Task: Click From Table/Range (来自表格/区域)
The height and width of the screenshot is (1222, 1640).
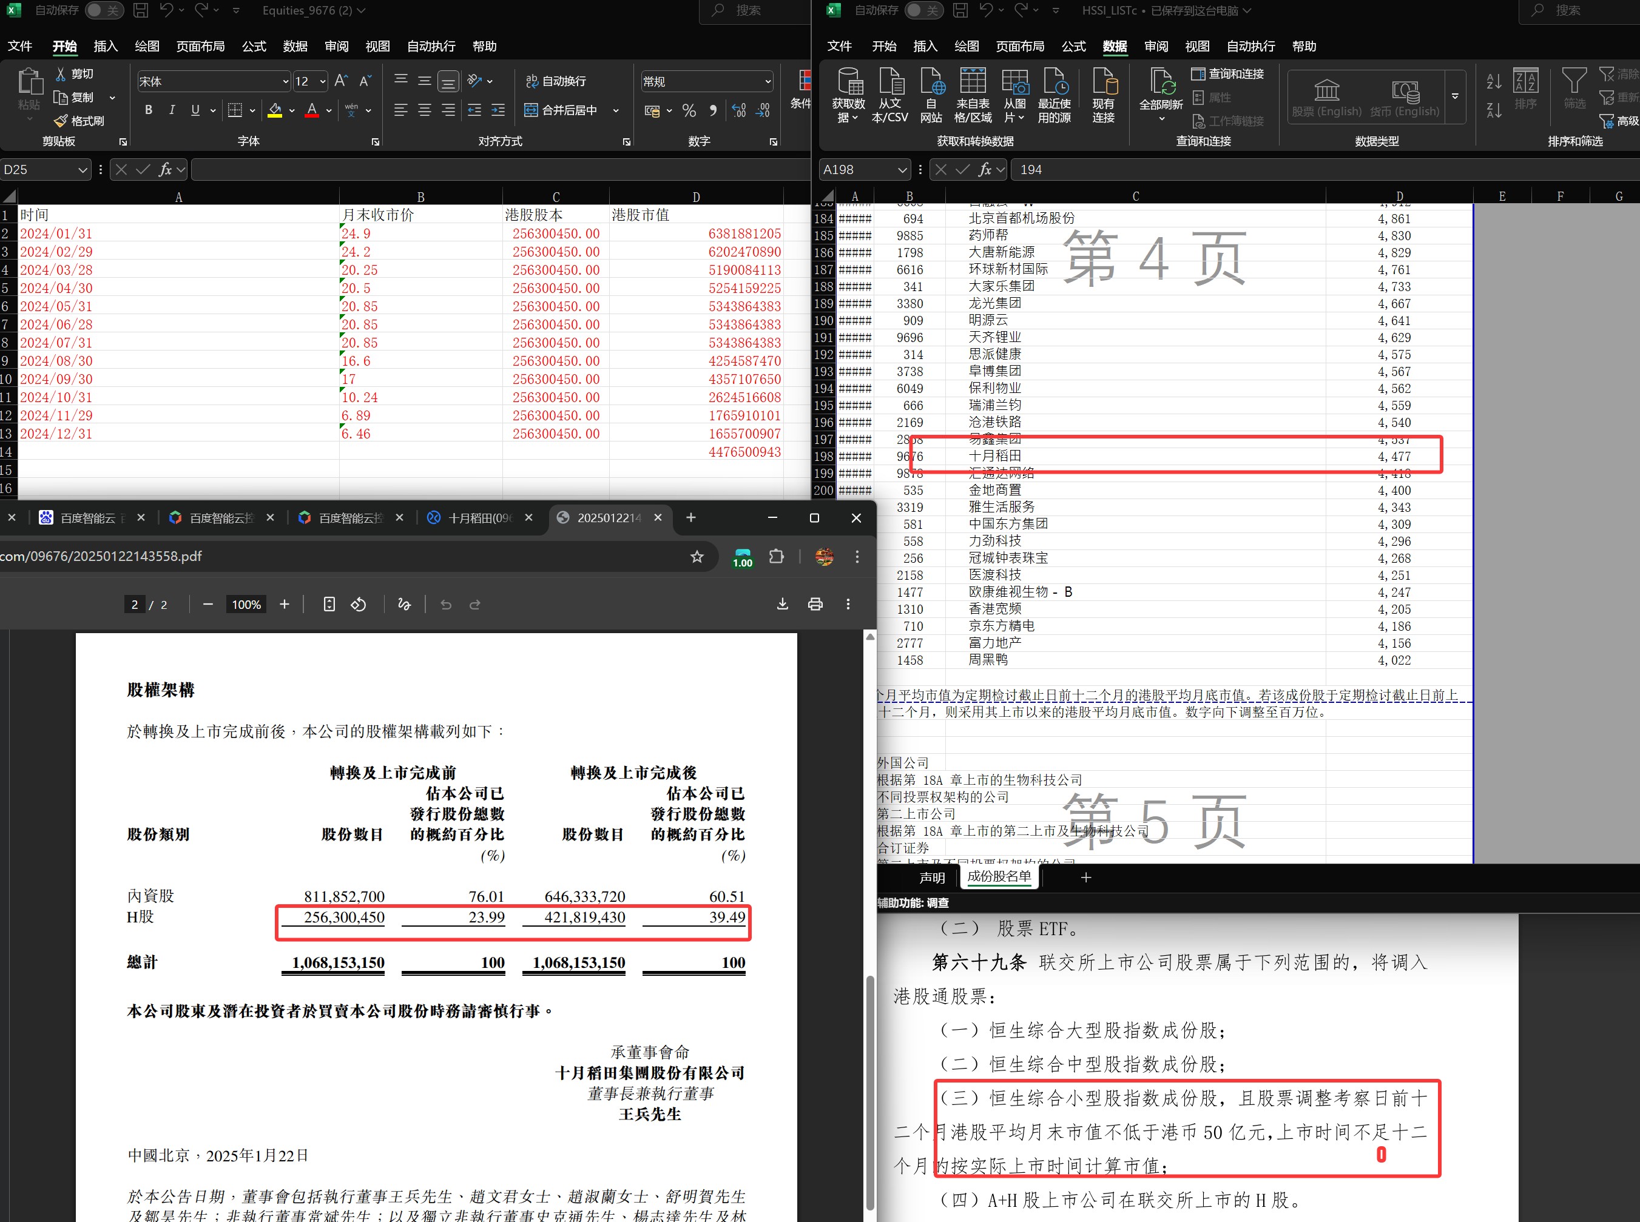Action: pyautogui.click(x=973, y=95)
